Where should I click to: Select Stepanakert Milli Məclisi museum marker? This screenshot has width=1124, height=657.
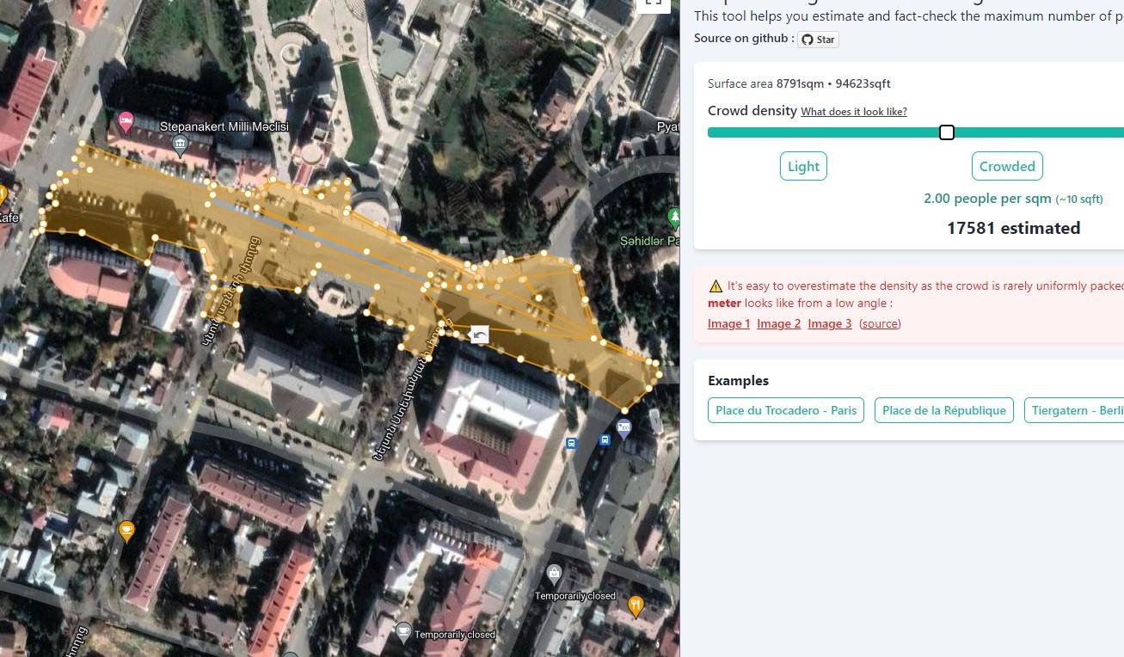coord(180,144)
